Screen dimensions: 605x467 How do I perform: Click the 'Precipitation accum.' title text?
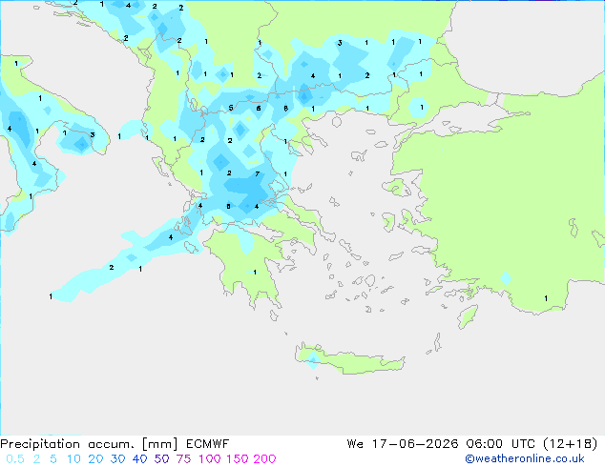point(67,444)
